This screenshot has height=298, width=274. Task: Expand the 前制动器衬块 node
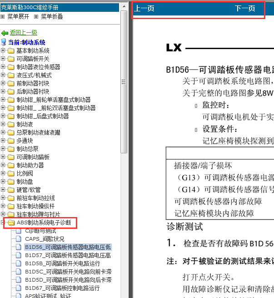point(3,83)
